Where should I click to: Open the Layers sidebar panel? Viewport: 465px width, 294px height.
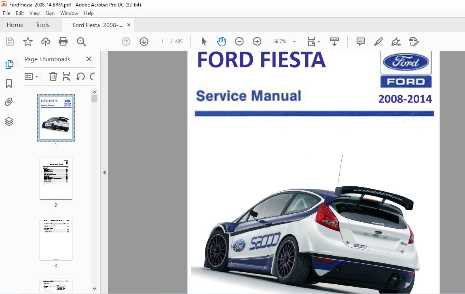[x=9, y=121]
